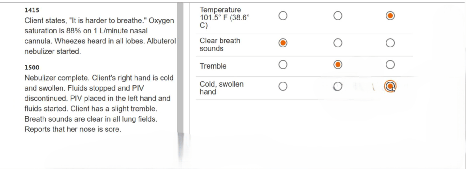Select first-column radio for Tremble row
The width and height of the screenshot is (466, 169).
click(x=283, y=64)
